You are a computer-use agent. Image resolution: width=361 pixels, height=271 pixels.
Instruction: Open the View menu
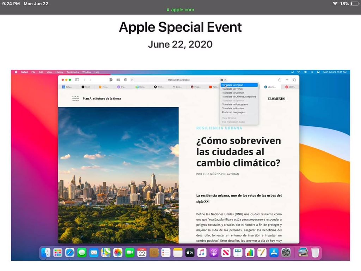pos(49,72)
